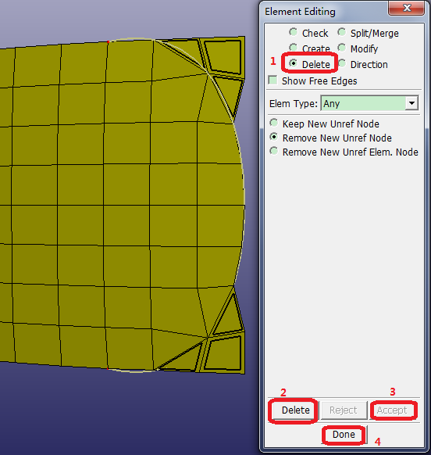Click the Done button

(344, 435)
